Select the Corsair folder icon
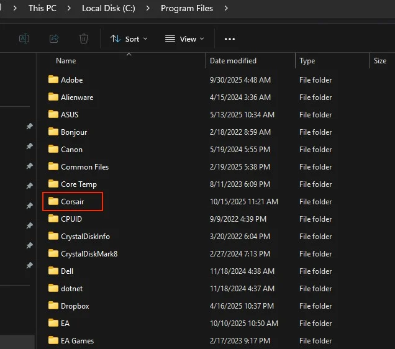The image size is (395, 349). [53, 201]
